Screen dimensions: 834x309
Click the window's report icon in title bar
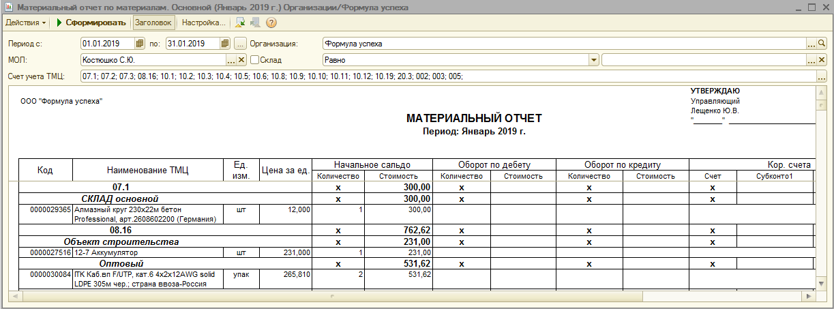(8, 7)
